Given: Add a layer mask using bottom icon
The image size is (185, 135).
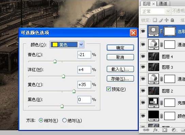Looking at the screenshot, I should tap(165, 130).
